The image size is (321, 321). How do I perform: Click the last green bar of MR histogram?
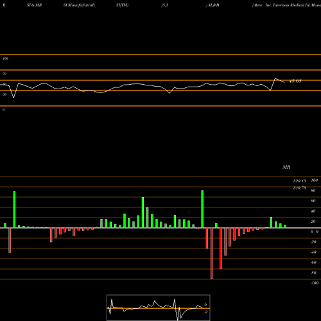point(285,226)
